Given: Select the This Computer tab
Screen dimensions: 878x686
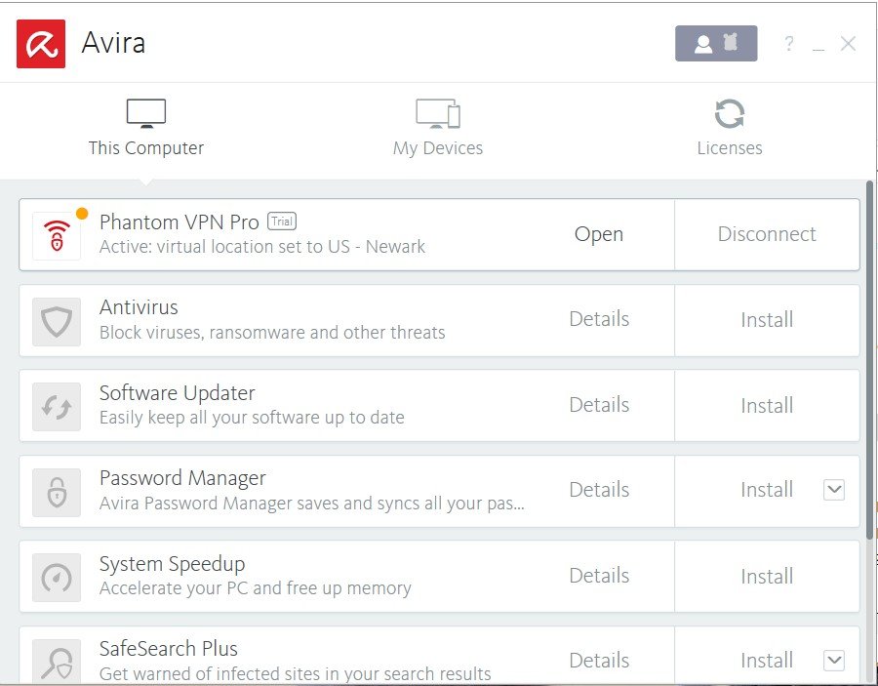Looking at the screenshot, I should coord(146,128).
